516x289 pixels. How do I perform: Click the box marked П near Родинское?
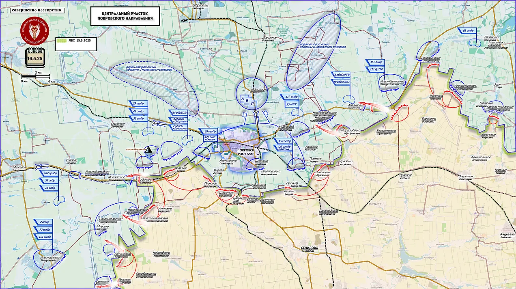pos(252,104)
